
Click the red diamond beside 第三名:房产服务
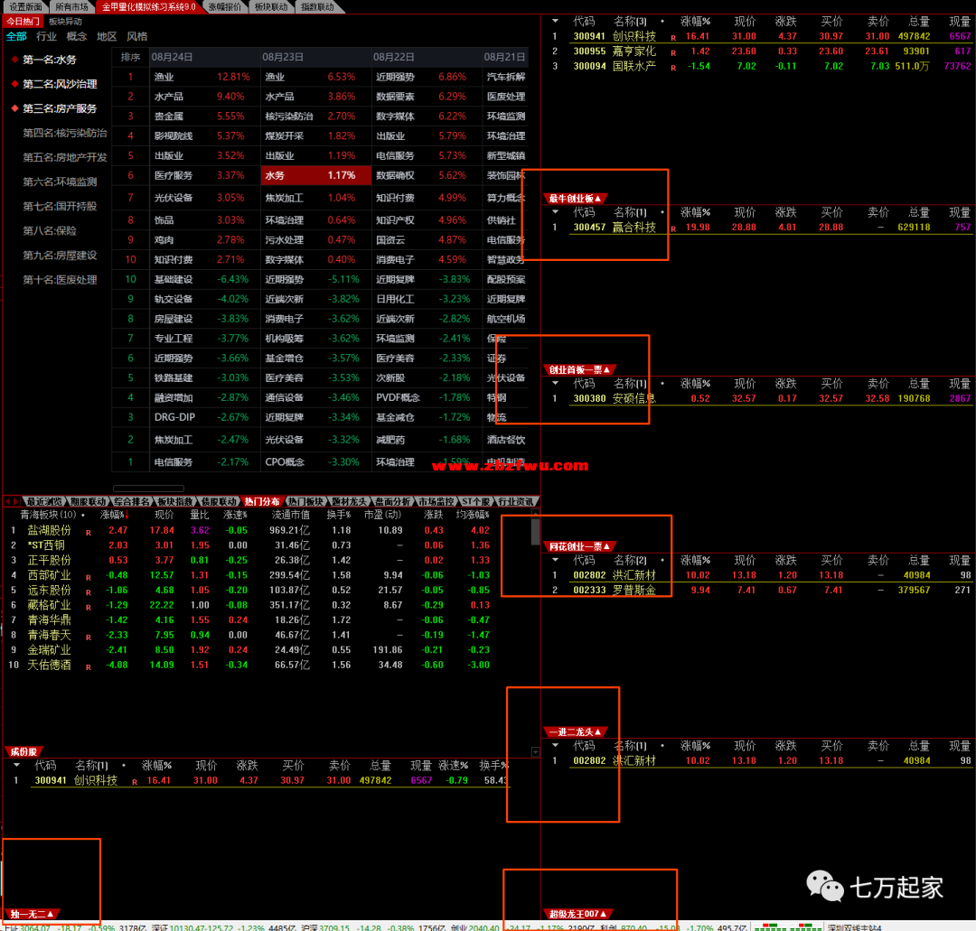tap(14, 108)
